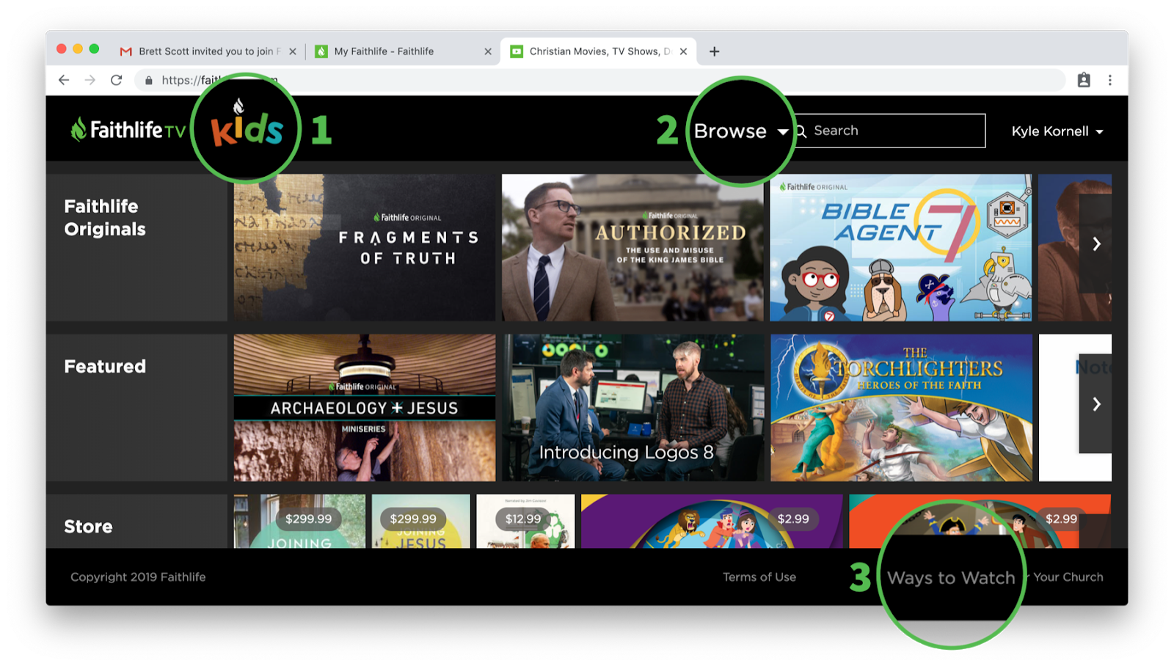Click the Faithlife TV favicon on active tab
This screenshot has height=666, width=1174.
pyautogui.click(x=517, y=51)
